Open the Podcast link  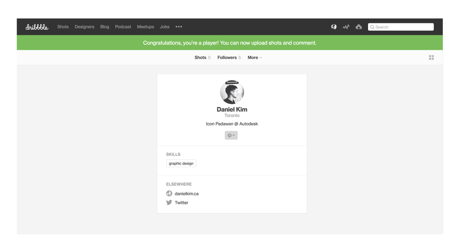(x=123, y=27)
